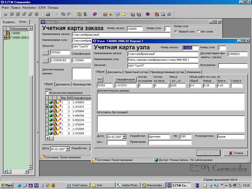
Task: Switch to Документы tab in the node window
Action: coord(115,72)
